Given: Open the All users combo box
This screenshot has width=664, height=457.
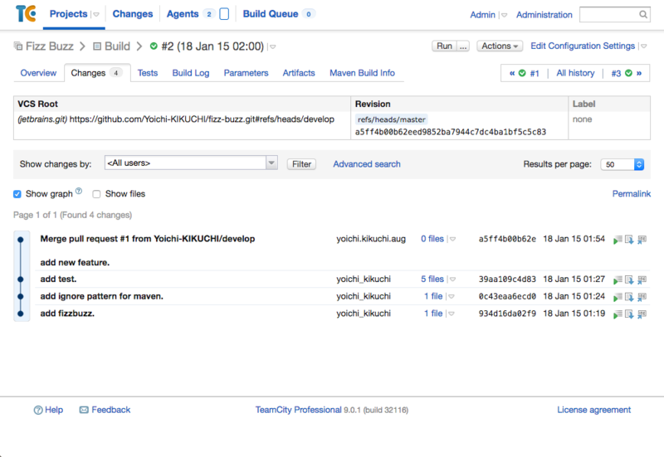Looking at the screenshot, I should point(191,163).
